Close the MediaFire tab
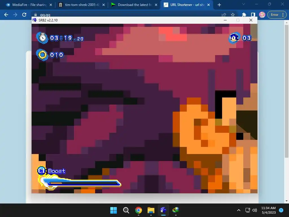Viewport: 289px width, 217px height. pos(51,5)
